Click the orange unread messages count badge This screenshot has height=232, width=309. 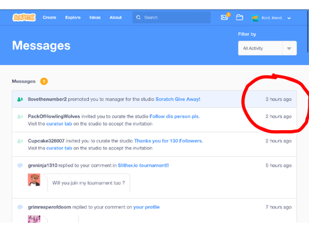tap(44, 81)
